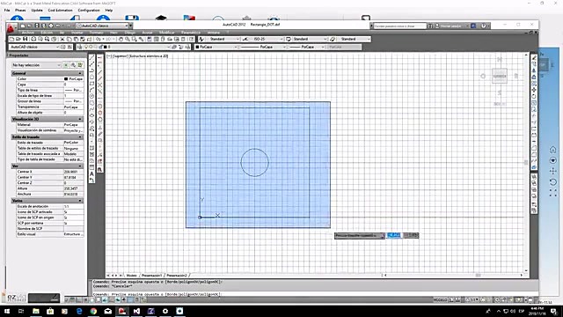Viewport: 563px width, 317px height.
Task: Activate the Pan hand tool
Action: (121, 39)
